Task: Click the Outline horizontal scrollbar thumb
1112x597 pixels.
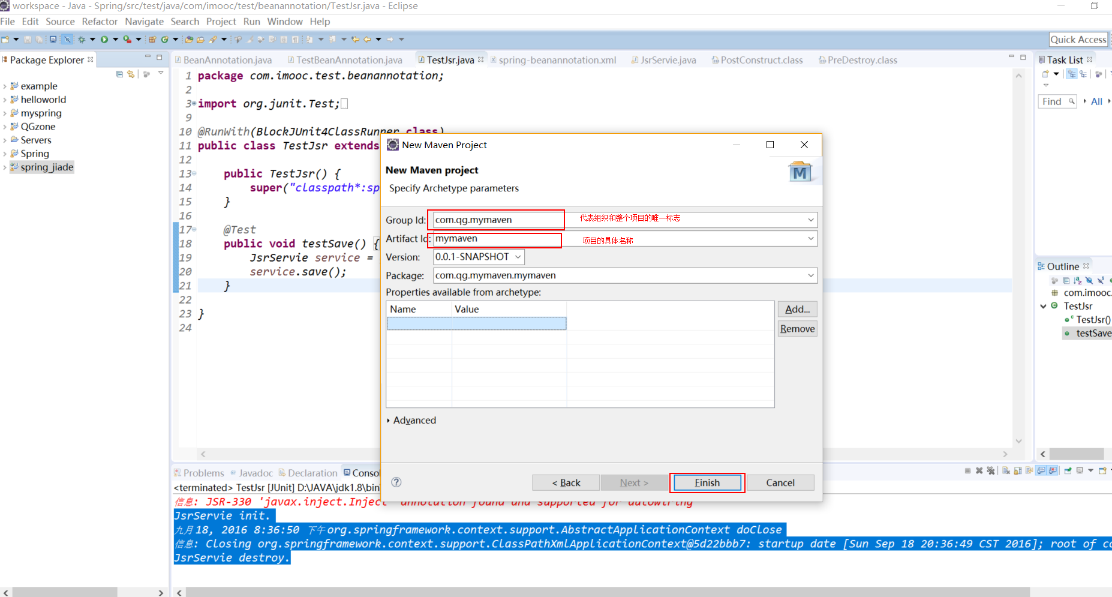Action: 1077,454
